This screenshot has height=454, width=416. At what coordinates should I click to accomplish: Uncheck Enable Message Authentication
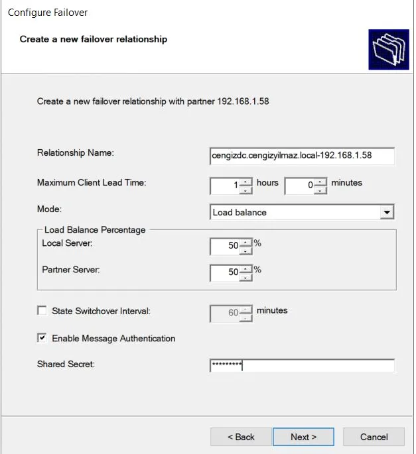(42, 337)
